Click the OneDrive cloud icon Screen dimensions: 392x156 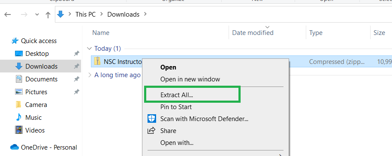[15, 147]
